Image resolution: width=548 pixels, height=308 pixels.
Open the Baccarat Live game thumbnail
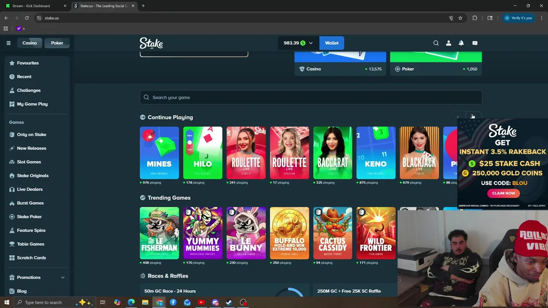(333, 153)
